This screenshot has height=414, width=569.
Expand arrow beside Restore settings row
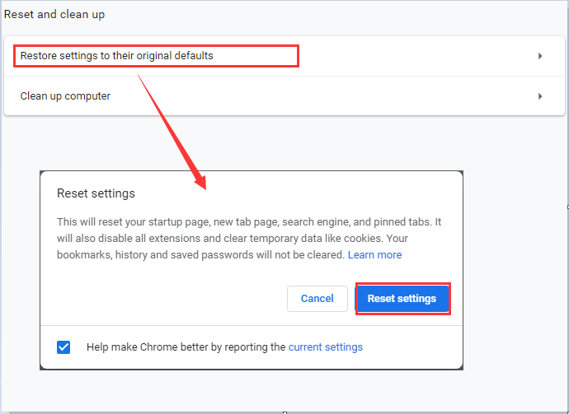click(540, 56)
